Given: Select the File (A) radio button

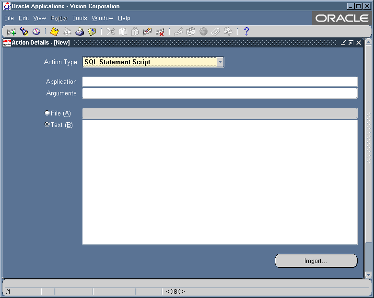Looking at the screenshot, I should coord(47,113).
